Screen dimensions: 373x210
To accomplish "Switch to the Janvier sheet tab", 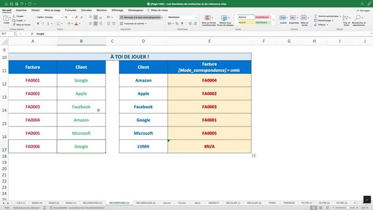I will click(x=167, y=203).
